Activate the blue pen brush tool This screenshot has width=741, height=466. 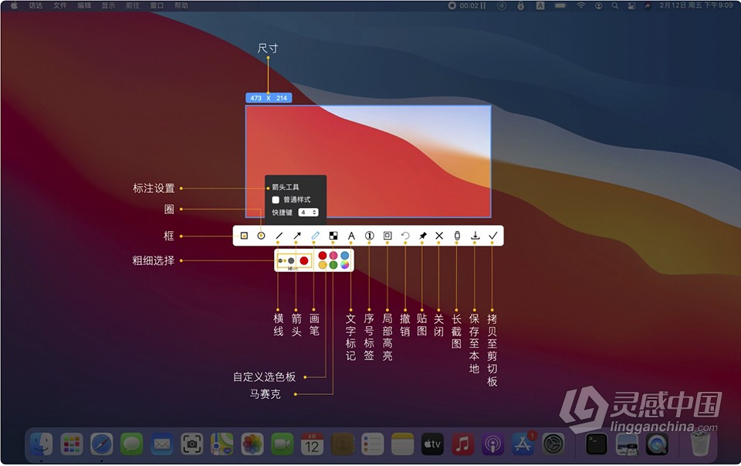[315, 236]
